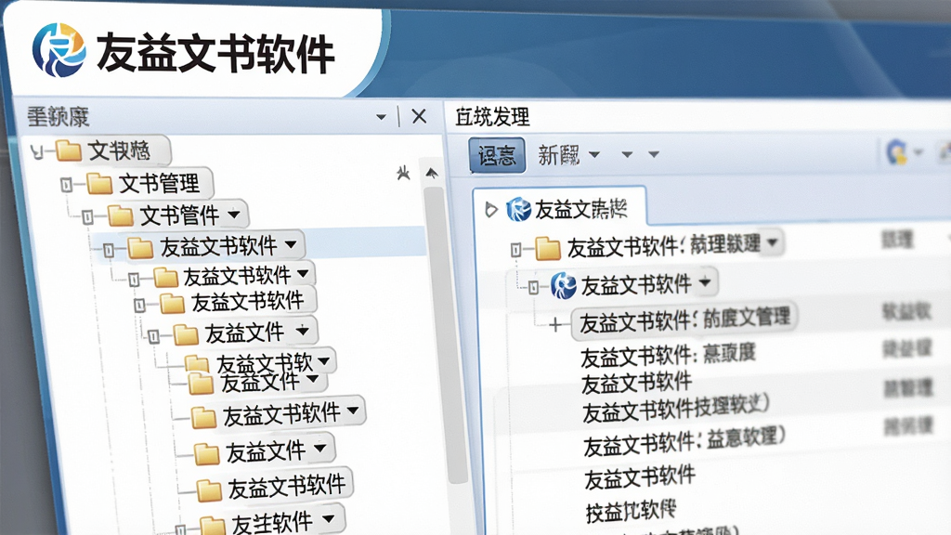This screenshot has width=951, height=535.
Task: Collapse the highlighted 友益文书软件 row expander
Action: tap(109, 250)
